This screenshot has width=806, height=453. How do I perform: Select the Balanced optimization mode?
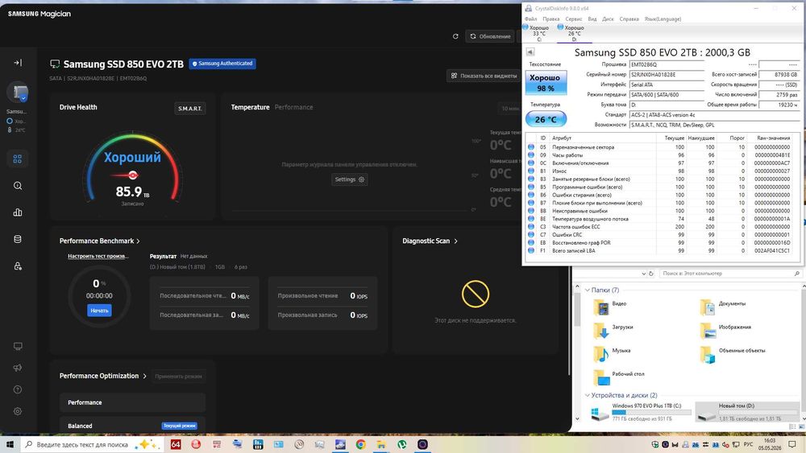pos(133,426)
